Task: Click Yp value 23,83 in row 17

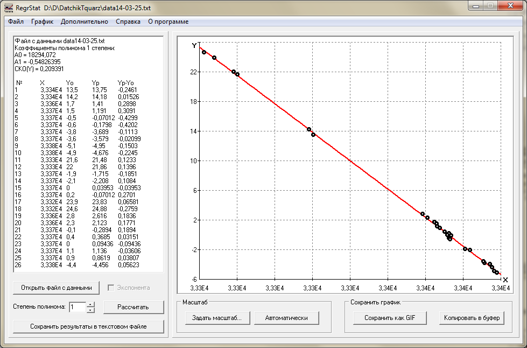Action: pos(100,202)
